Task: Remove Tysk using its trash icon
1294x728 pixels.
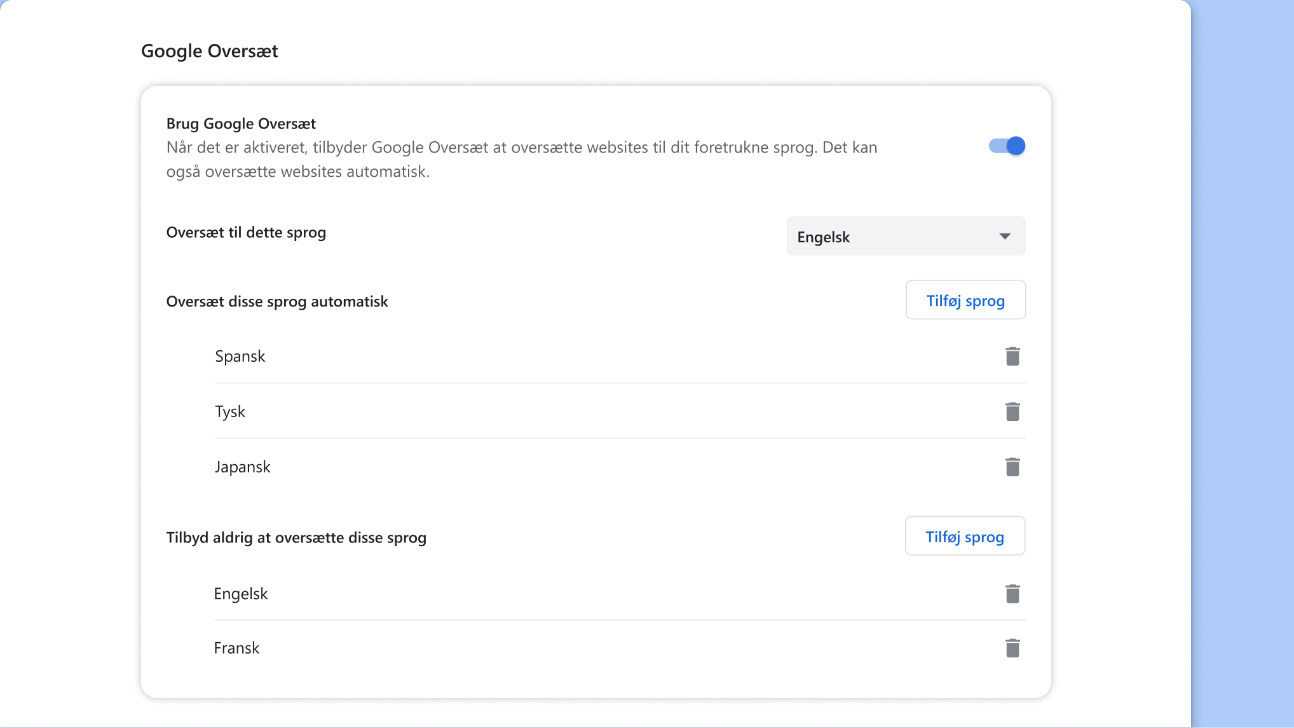Action: tap(1012, 411)
